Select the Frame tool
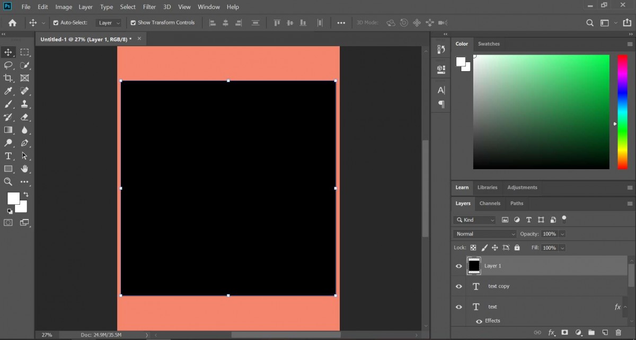Image resolution: width=636 pixels, height=340 pixels. click(x=24, y=78)
